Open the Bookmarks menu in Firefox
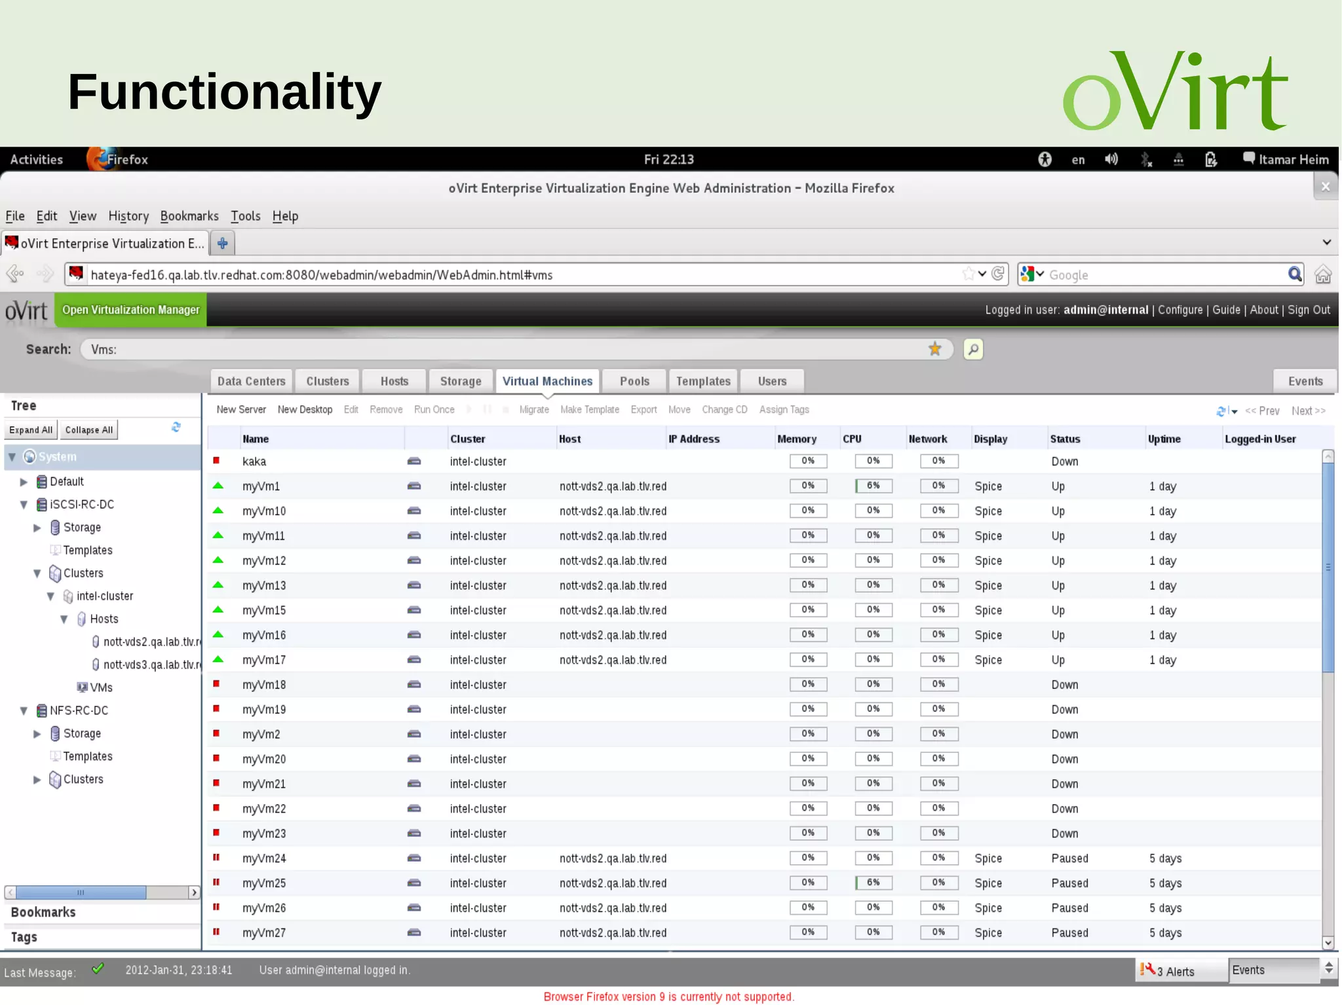 (189, 216)
